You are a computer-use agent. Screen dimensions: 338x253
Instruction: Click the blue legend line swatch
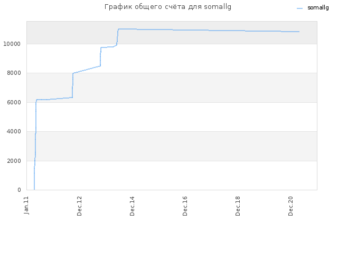coord(299,8)
